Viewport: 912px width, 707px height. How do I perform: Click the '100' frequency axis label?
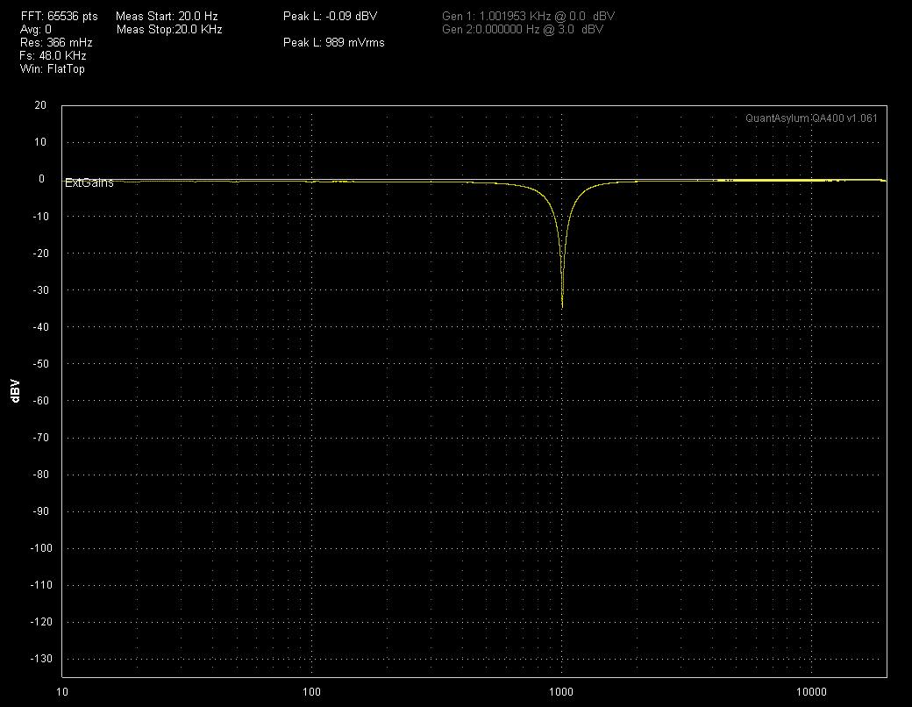pyautogui.click(x=312, y=692)
